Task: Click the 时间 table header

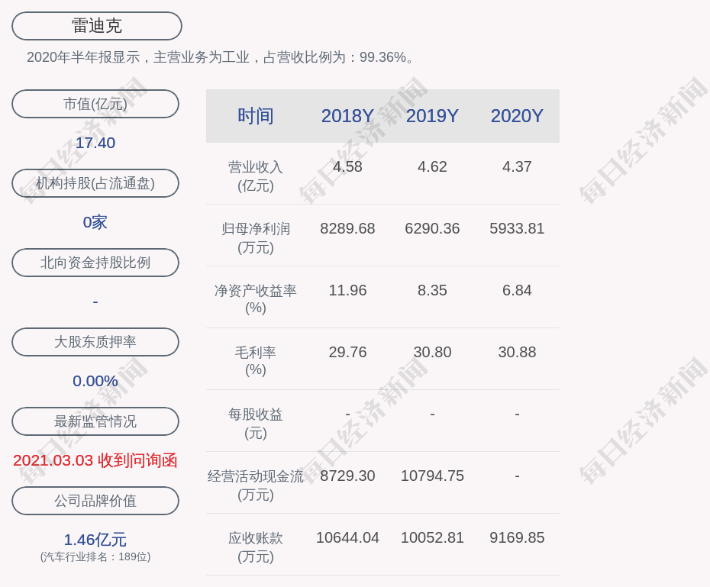Action: point(256,116)
